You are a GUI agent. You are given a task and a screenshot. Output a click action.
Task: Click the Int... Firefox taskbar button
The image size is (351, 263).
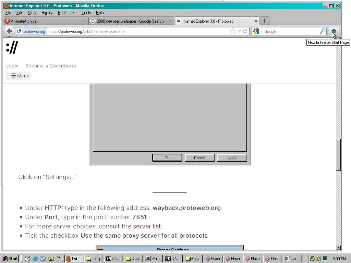pos(74,259)
